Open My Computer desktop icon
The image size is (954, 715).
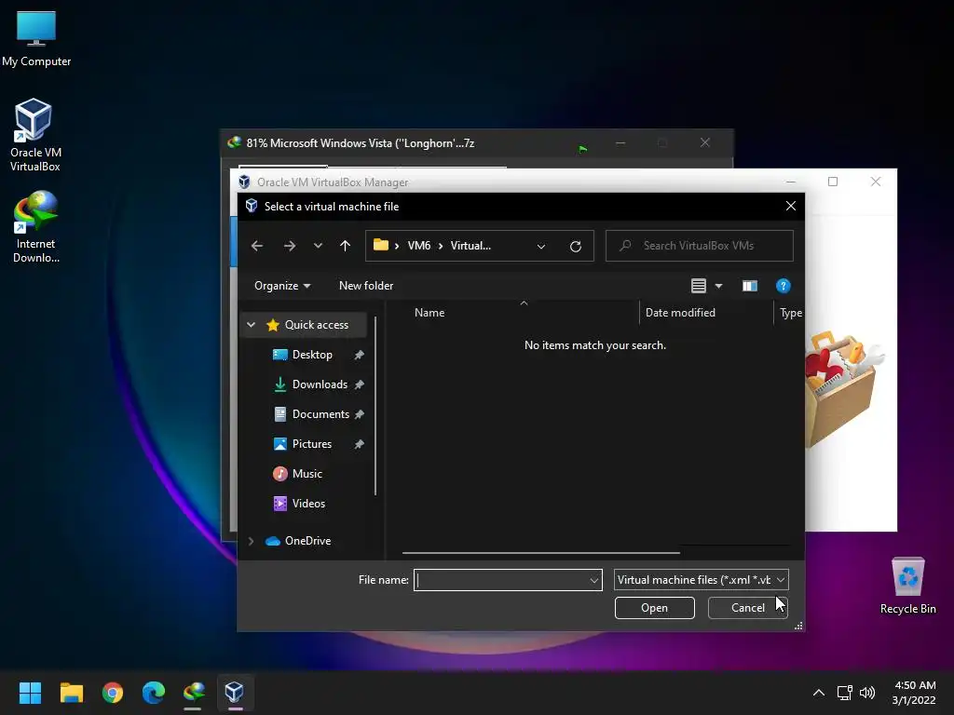click(36, 38)
